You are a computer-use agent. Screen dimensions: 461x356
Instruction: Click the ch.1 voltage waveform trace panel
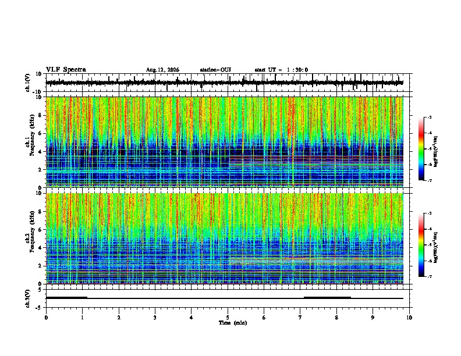[228, 83]
